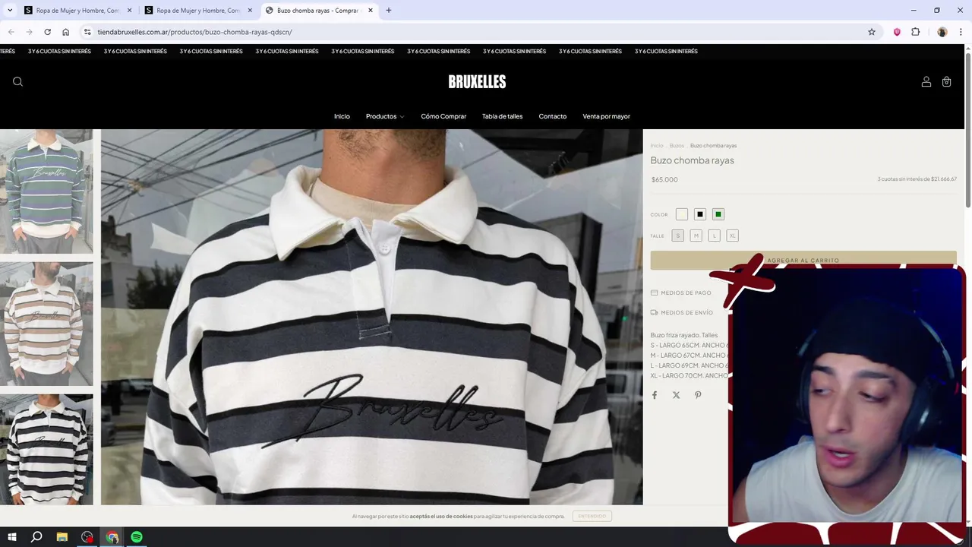The height and width of the screenshot is (547, 972).
Task: Share product on X icon
Action: click(x=676, y=395)
